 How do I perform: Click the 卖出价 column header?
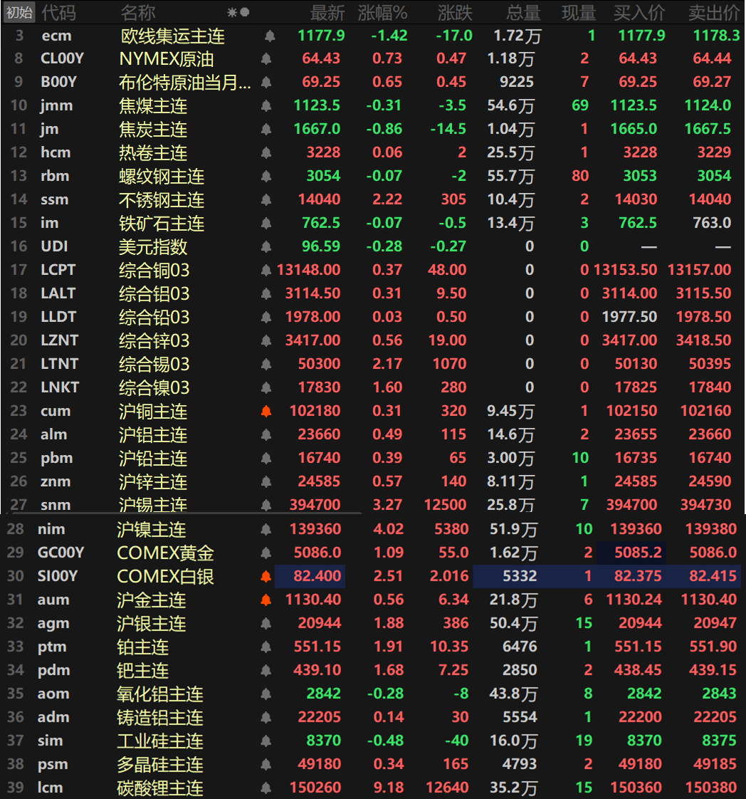(x=713, y=13)
